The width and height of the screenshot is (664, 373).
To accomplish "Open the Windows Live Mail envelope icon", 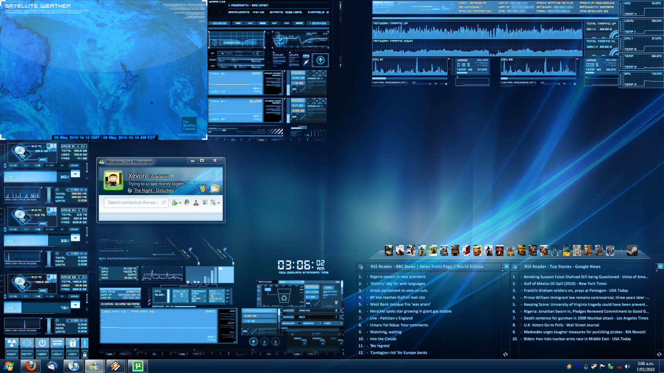I will tap(215, 188).
